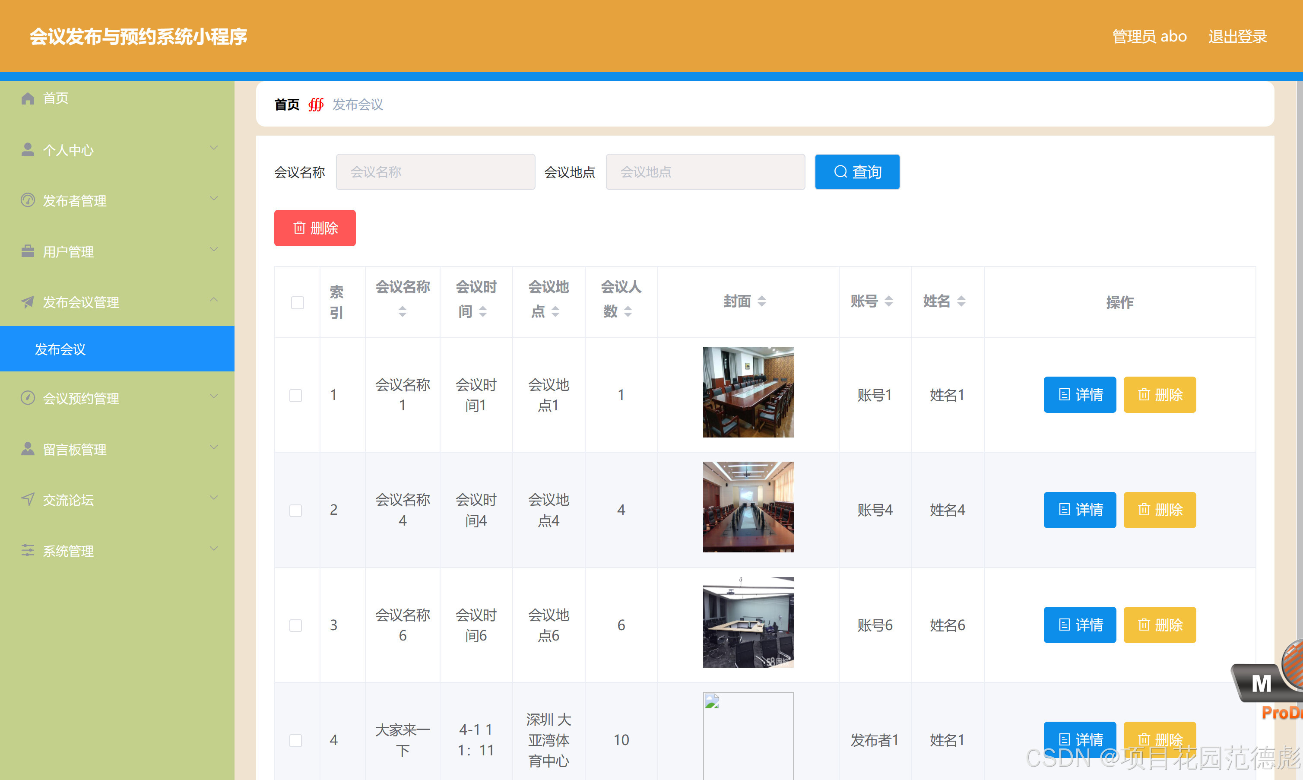Image resolution: width=1303 pixels, height=780 pixels.
Task: Open 详情 for meeting 会议名称1
Action: point(1080,395)
